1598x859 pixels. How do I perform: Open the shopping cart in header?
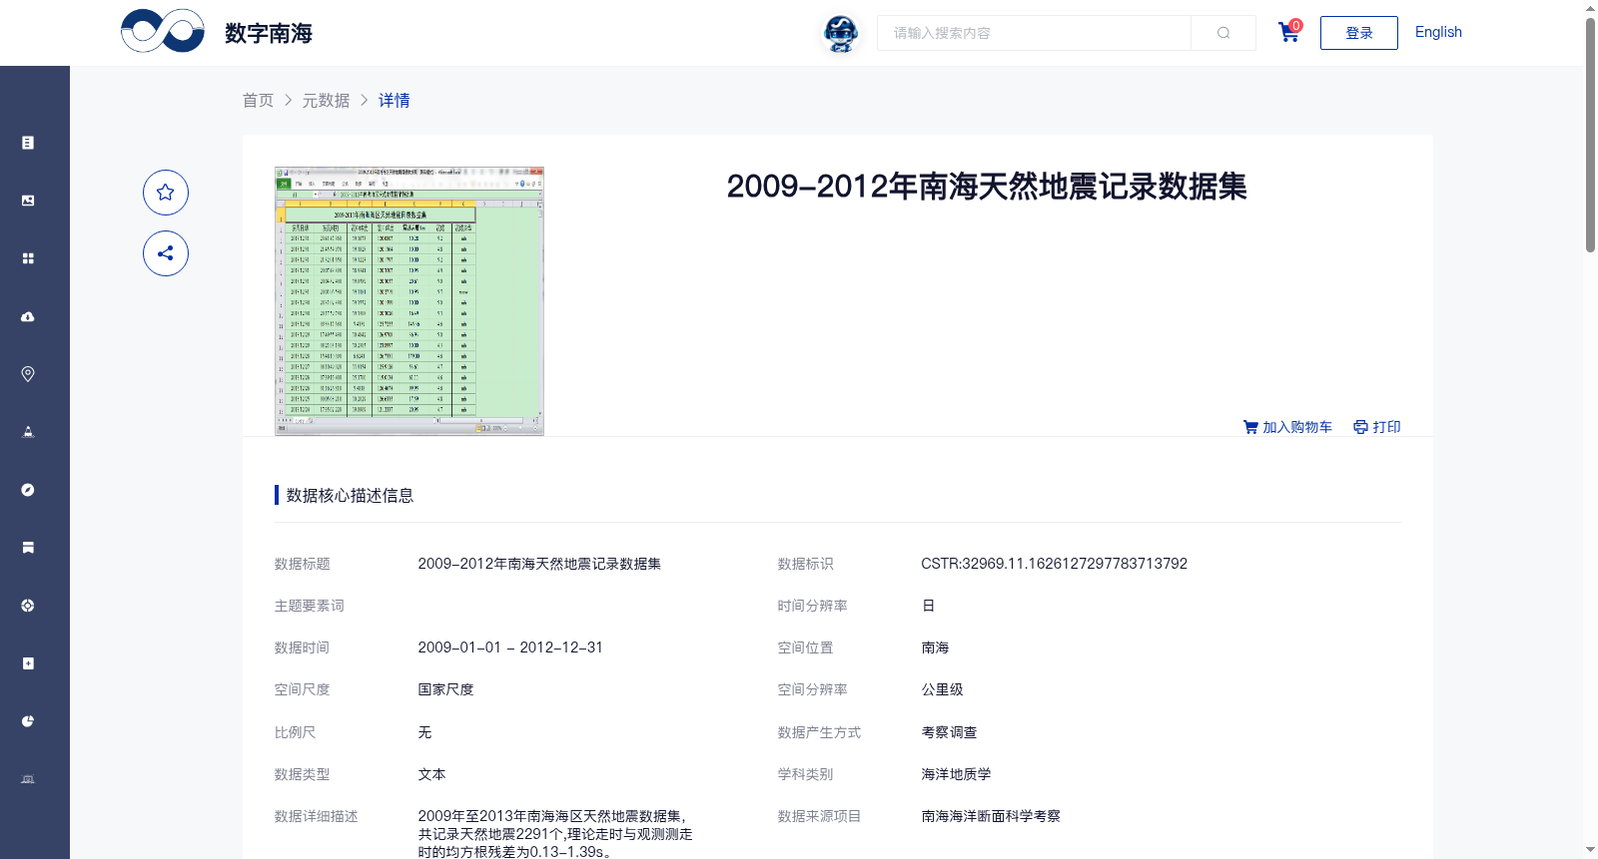(1289, 32)
